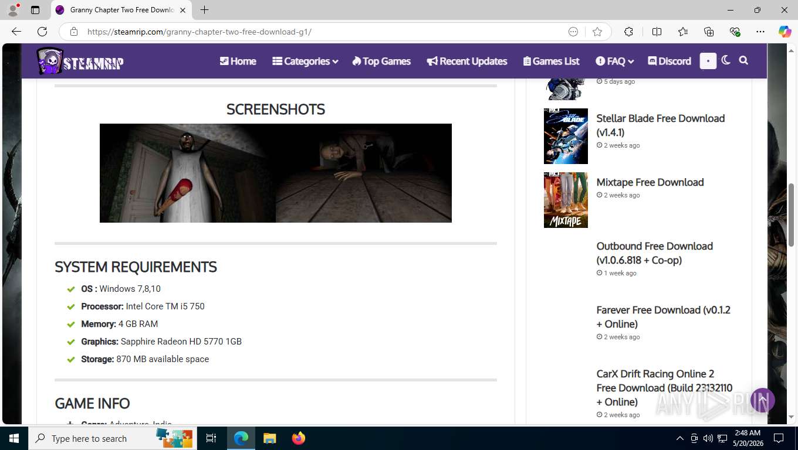Image resolution: width=798 pixels, height=450 pixels.
Task: Open the Home nav link
Action: coord(238,61)
